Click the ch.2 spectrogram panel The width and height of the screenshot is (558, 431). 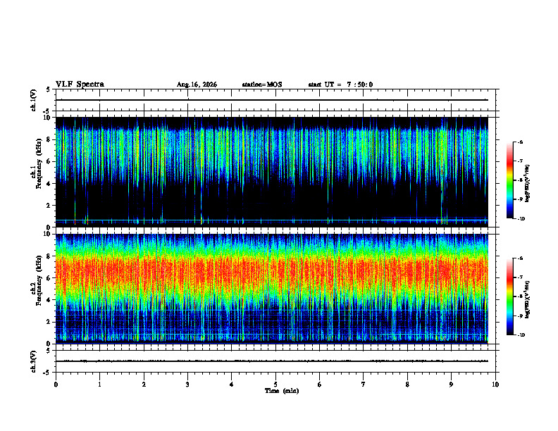tap(272, 289)
